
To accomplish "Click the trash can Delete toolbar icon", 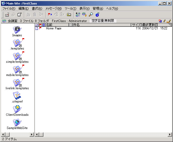I will point(35,15).
